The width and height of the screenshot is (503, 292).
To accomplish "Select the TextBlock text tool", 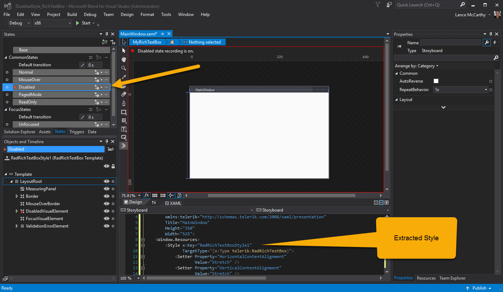I will 124,129.
